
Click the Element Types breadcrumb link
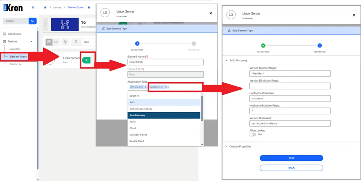[75, 8]
